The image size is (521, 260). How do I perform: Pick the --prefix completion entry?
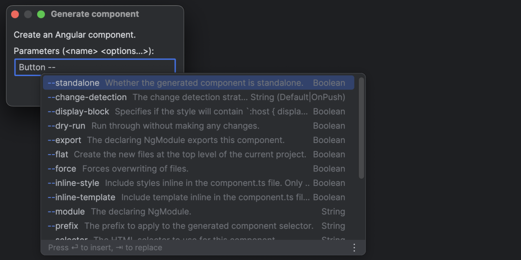click(63, 226)
